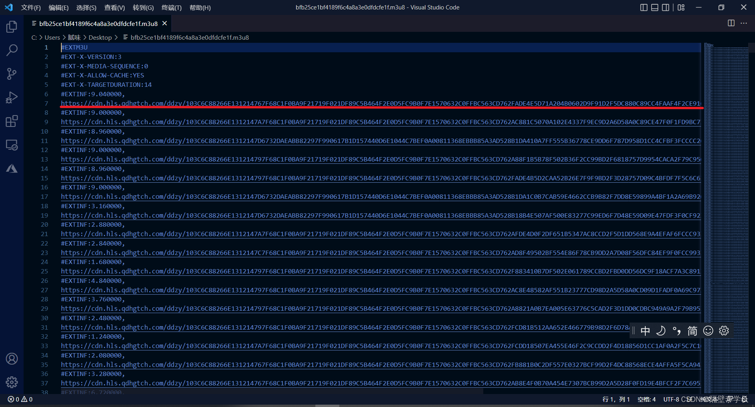Open the 文件(F) menu

click(31, 7)
